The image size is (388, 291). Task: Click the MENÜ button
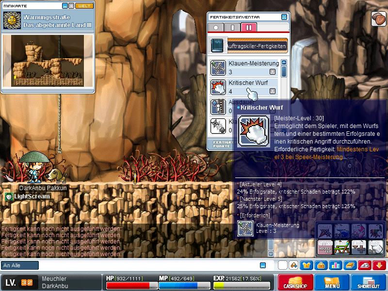click(332, 282)
